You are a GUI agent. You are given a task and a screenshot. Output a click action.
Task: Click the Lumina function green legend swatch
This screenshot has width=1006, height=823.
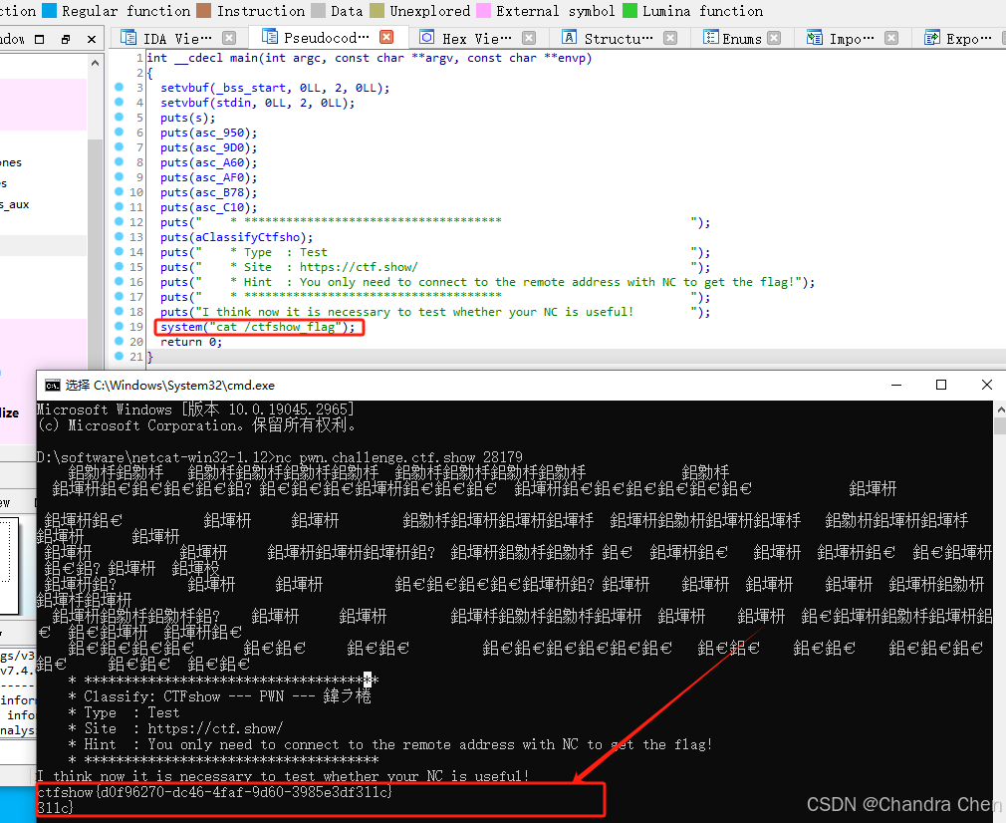[x=630, y=11]
